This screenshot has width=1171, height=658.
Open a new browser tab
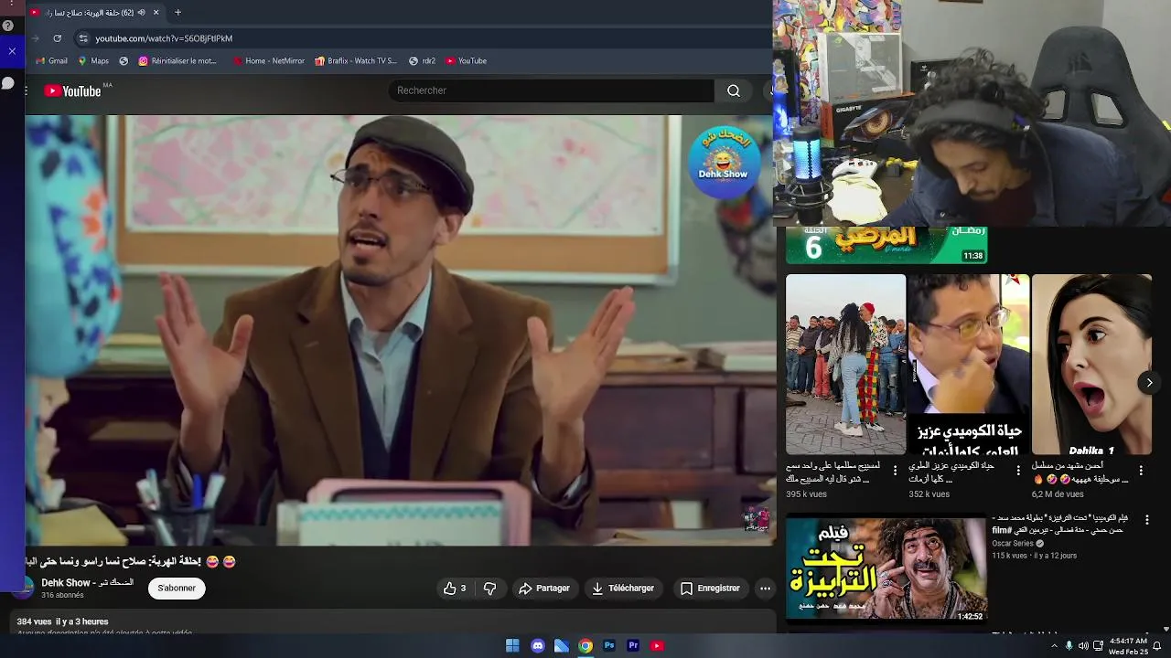tap(177, 13)
